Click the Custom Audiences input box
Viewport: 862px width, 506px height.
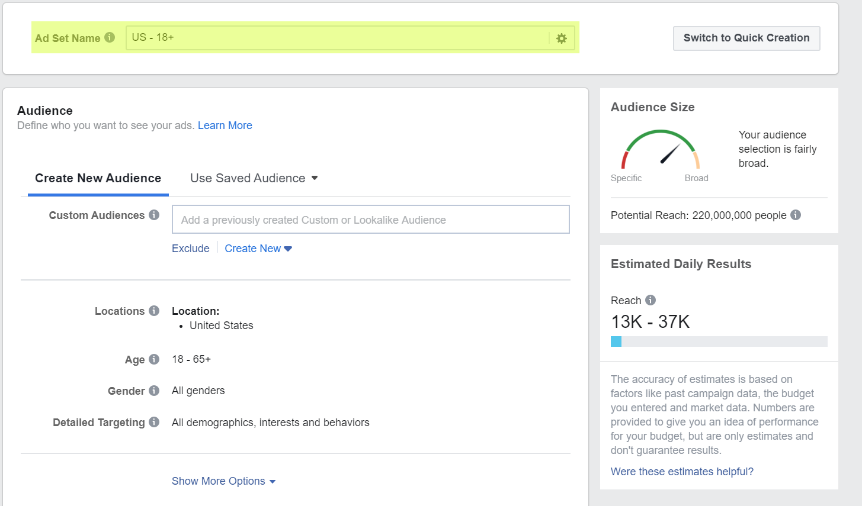[371, 220]
